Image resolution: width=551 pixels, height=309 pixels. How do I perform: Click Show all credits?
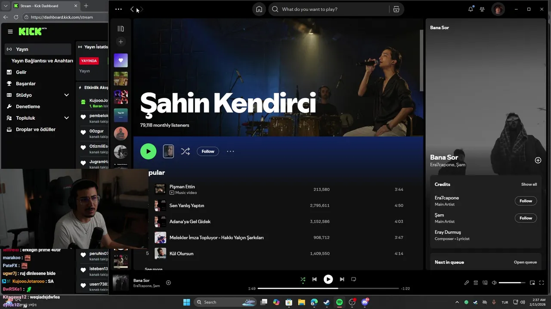click(x=529, y=185)
